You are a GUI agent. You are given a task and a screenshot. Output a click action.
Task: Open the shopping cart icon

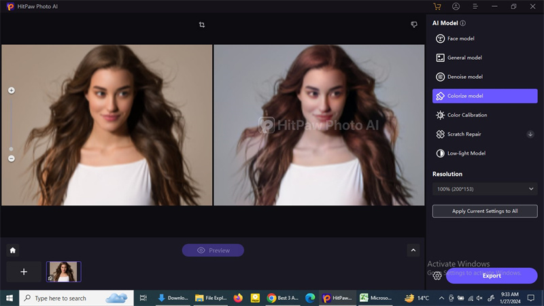437,6
